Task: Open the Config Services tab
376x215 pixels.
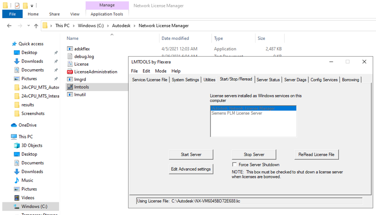Action: point(324,80)
